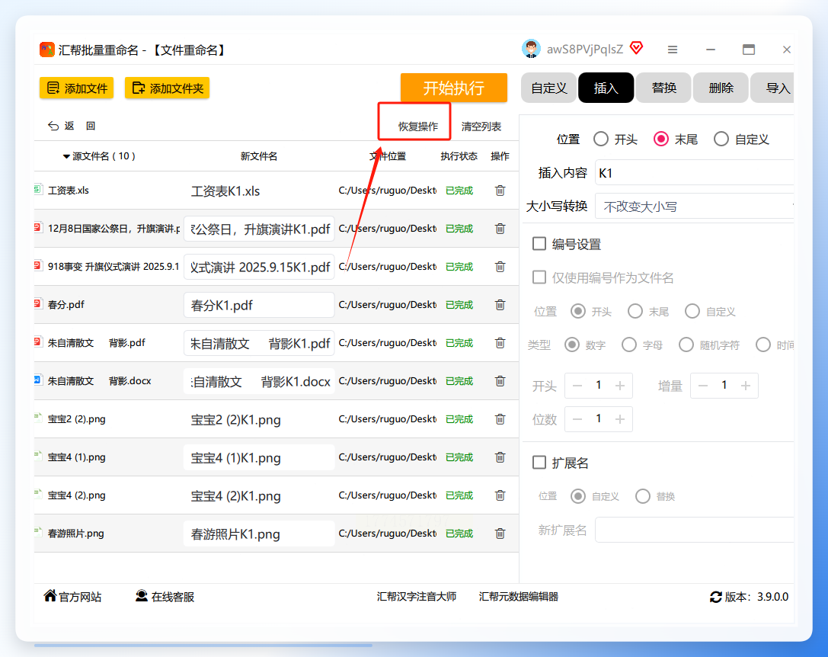Delete 朱自清散文 背影.docx row via trash icon
The image size is (828, 657).
pyautogui.click(x=500, y=380)
